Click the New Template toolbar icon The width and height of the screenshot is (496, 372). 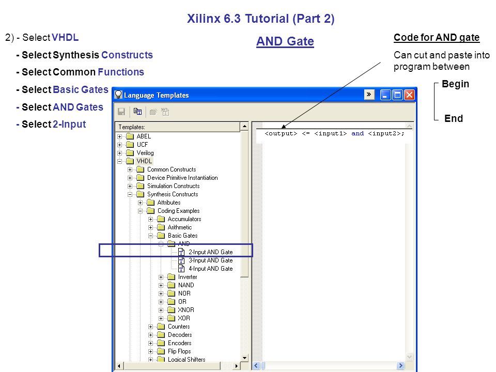153,112
